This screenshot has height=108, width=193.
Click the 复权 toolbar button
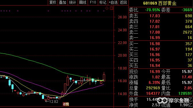click(x=53, y=3)
